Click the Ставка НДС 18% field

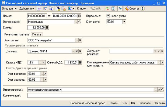(x=33, y=62)
